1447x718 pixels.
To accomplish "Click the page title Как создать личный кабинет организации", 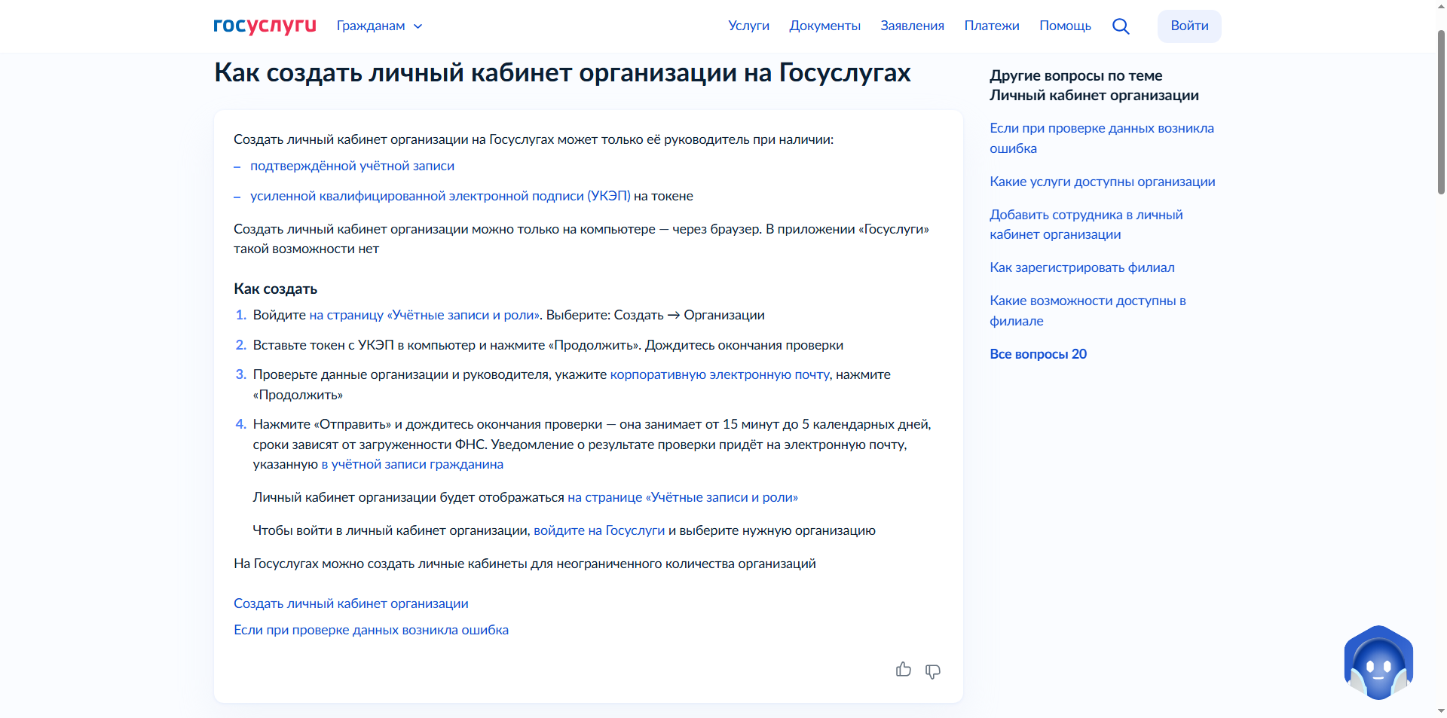I will (x=562, y=72).
